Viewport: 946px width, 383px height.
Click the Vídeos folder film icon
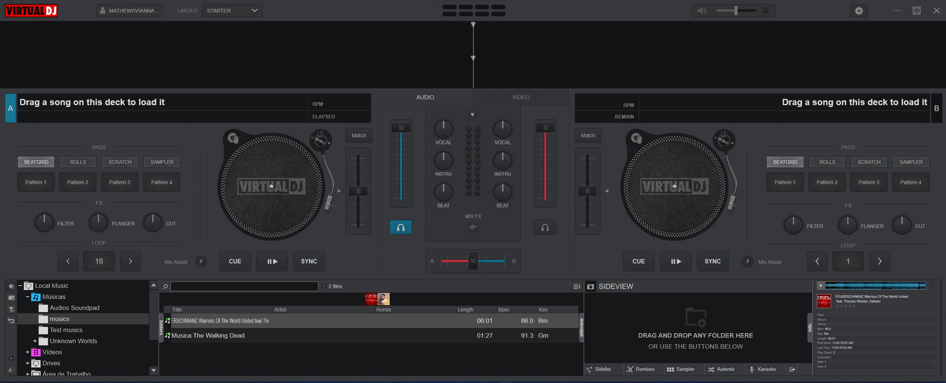tap(35, 352)
